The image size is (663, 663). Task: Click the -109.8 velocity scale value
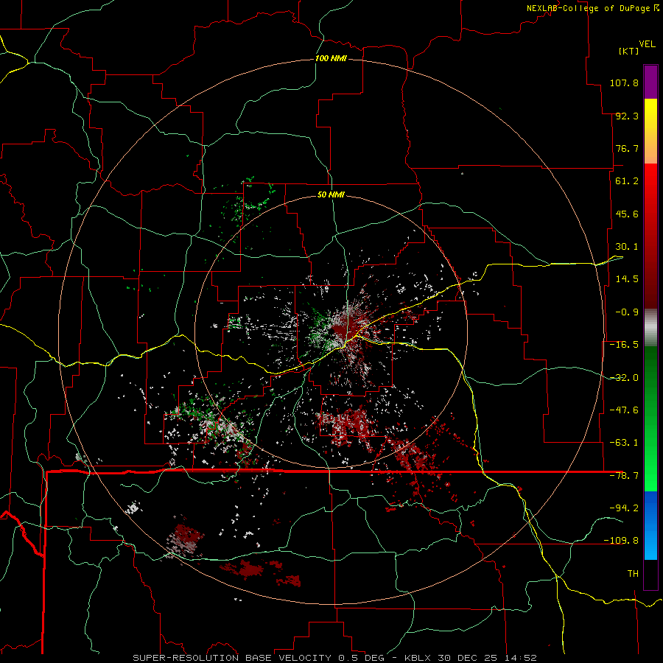pos(621,541)
